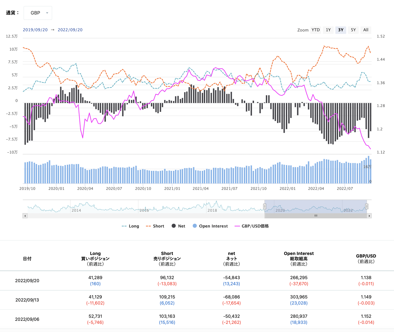Viewport: 394px width, 332px height.
Task: Click the Long value 41,289
Action: point(95,278)
